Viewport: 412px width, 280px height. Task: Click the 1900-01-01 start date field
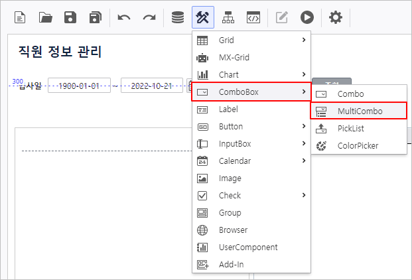(x=79, y=86)
